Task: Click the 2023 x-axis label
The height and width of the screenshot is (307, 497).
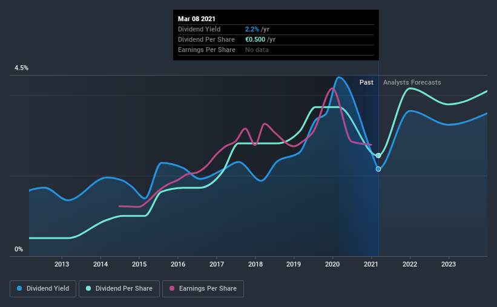Action: click(x=448, y=264)
